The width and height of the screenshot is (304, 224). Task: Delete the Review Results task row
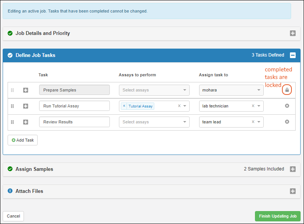[x=287, y=122]
